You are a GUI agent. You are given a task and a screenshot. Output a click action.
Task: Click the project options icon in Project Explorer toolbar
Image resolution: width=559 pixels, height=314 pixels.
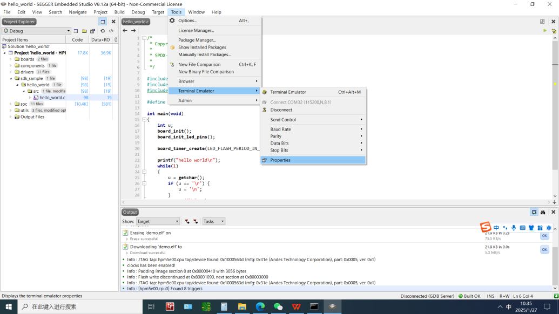click(93, 31)
